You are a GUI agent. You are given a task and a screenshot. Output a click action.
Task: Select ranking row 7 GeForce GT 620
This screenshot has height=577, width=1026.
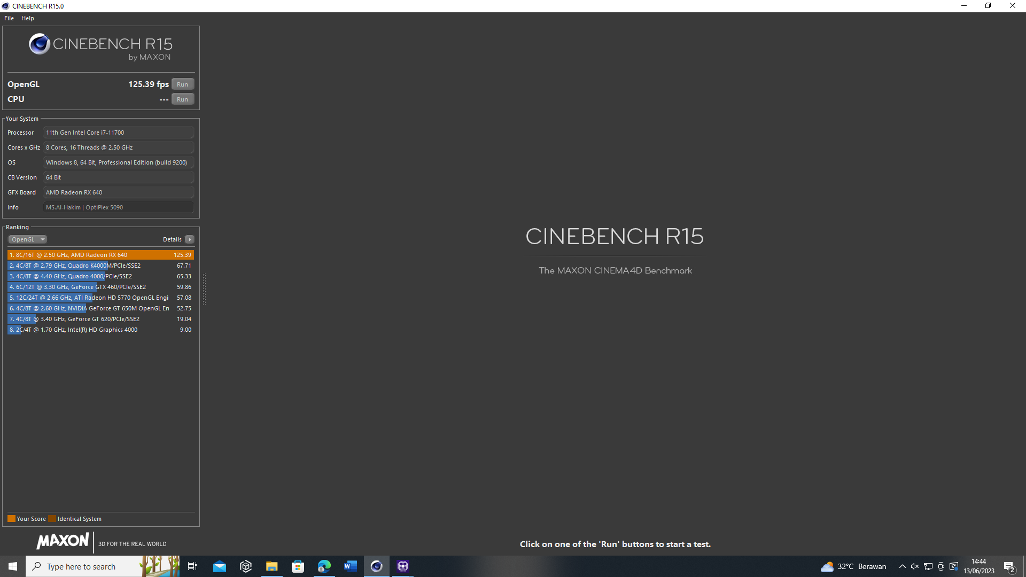100,319
